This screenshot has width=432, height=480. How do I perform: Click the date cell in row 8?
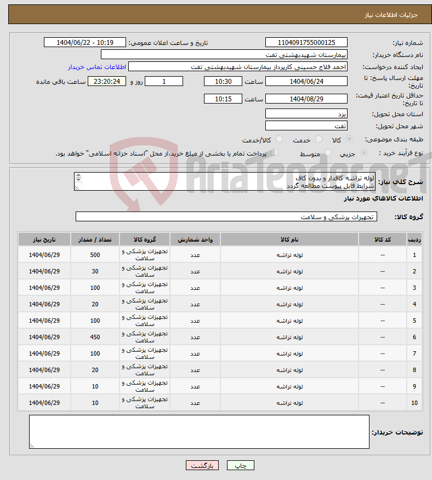click(44, 370)
